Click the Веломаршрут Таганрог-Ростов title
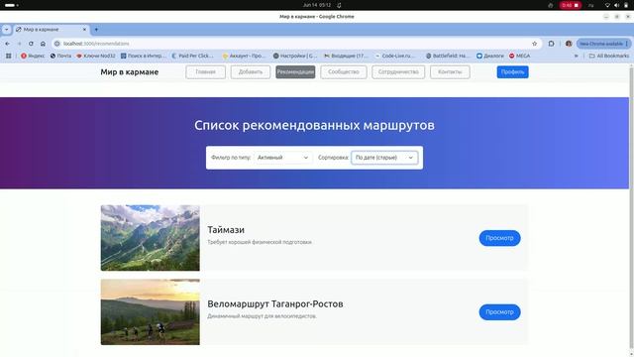 coord(275,304)
